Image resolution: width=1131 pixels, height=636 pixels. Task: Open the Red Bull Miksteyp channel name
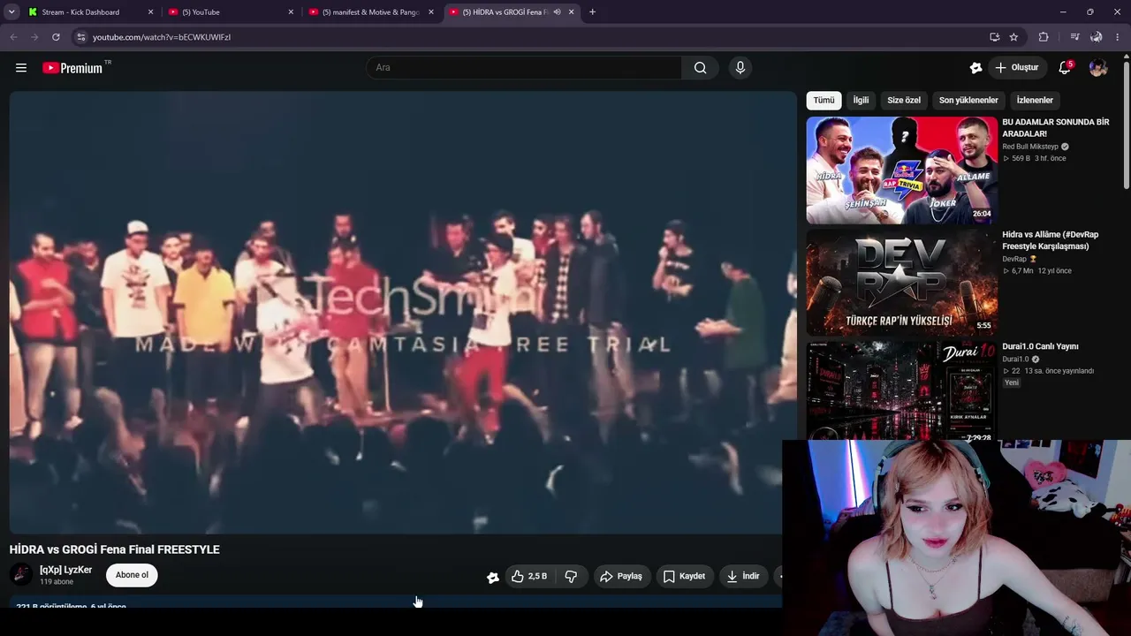[1030, 147]
